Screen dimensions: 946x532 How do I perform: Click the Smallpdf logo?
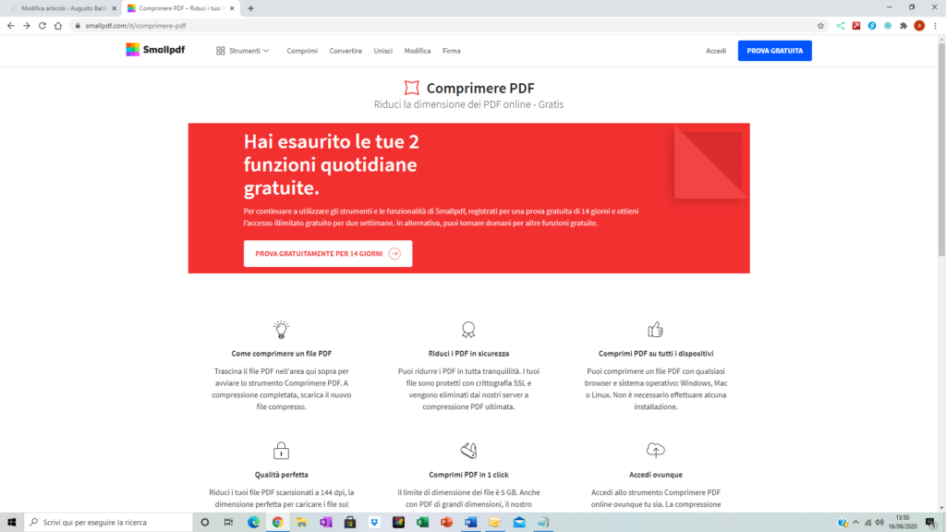point(155,50)
